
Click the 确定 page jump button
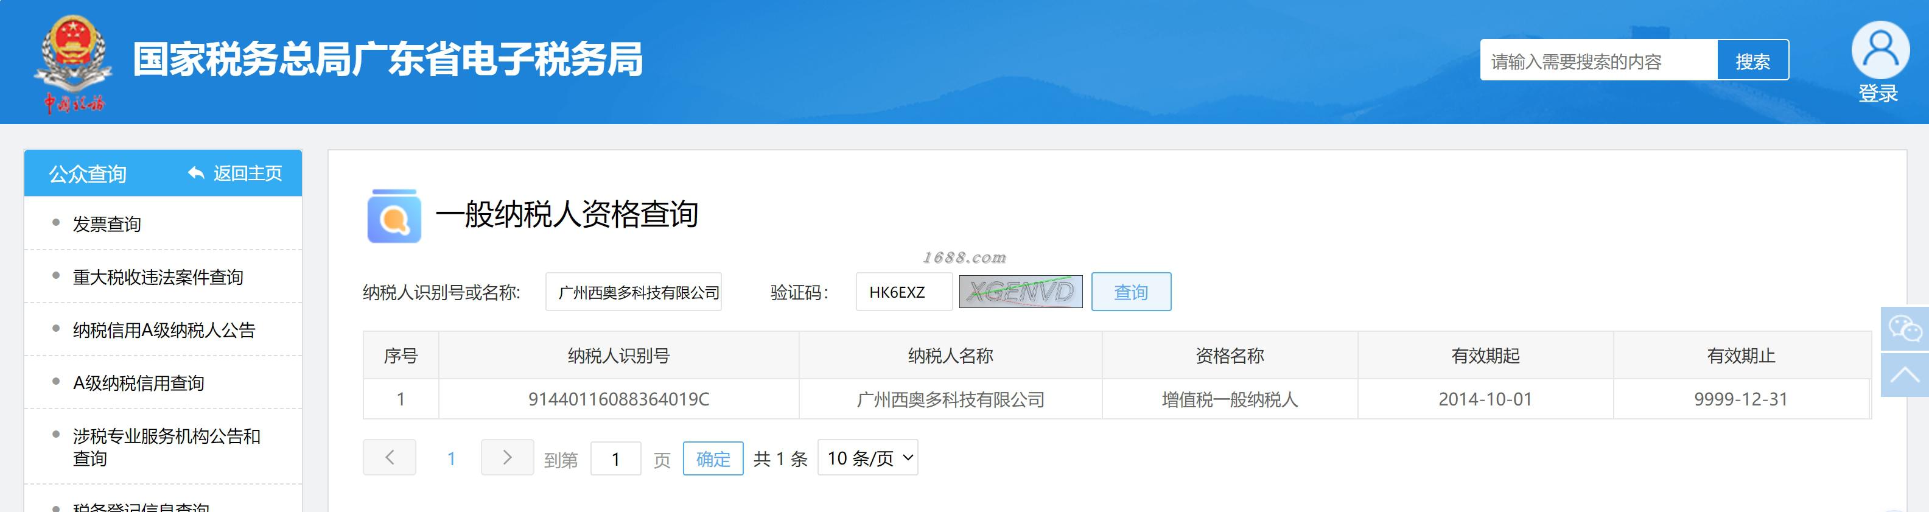tap(713, 458)
